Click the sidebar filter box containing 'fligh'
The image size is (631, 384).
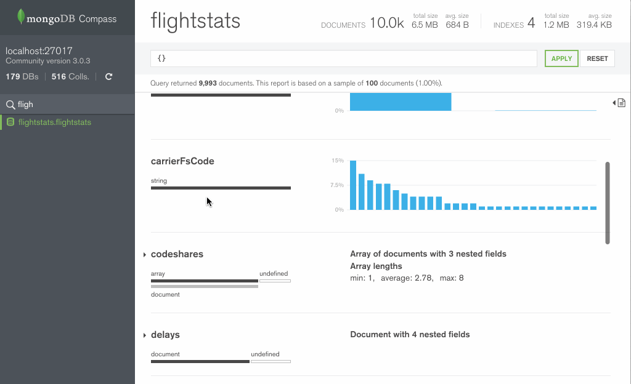coord(68,105)
